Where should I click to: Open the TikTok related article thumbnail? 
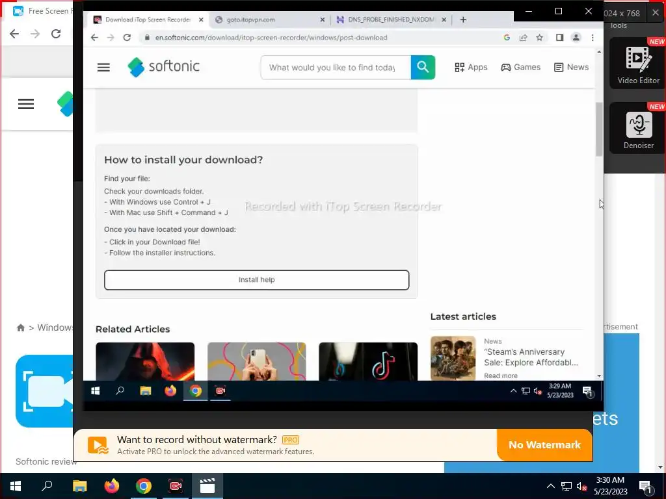[368, 361]
